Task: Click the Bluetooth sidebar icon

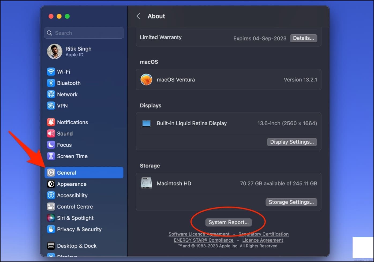Action: (51, 83)
